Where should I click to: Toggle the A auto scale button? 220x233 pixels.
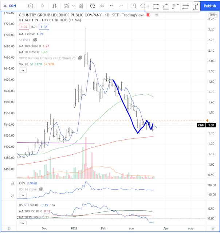tap(213, 228)
